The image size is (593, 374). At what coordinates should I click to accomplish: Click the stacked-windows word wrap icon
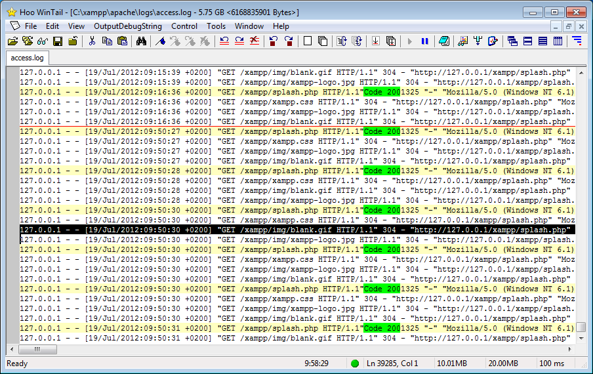(x=357, y=41)
